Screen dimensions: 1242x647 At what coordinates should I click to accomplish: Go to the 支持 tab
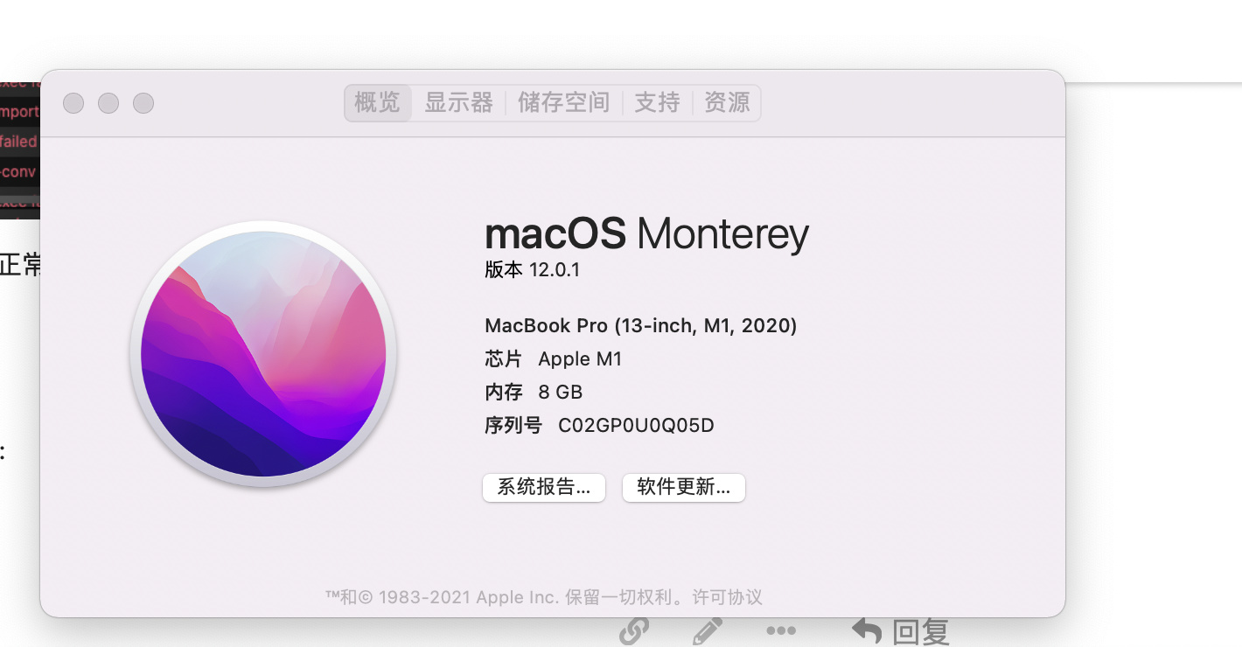pyautogui.click(x=657, y=103)
